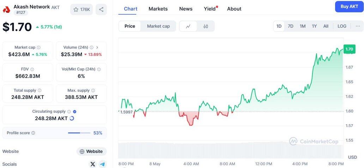
Task: Open the chart more options menu
Action: (x=358, y=26)
